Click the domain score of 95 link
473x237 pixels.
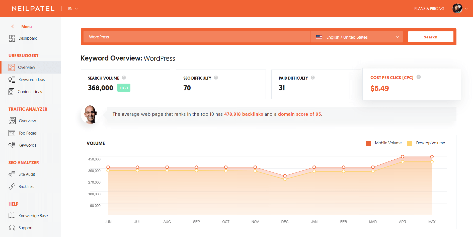[299, 114]
